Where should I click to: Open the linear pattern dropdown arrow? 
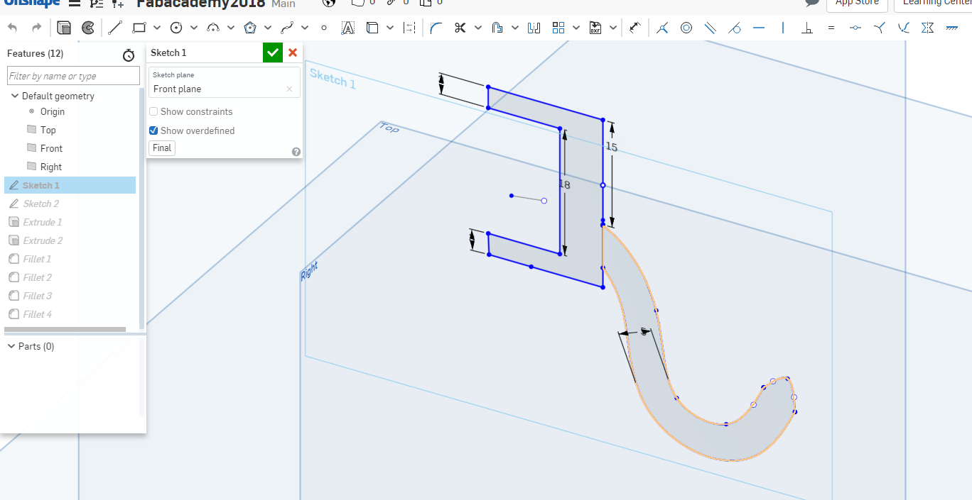tap(576, 28)
